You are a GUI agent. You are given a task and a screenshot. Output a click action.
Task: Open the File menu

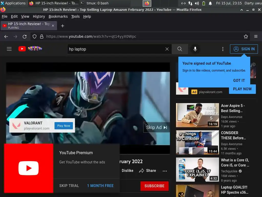(5, 16)
